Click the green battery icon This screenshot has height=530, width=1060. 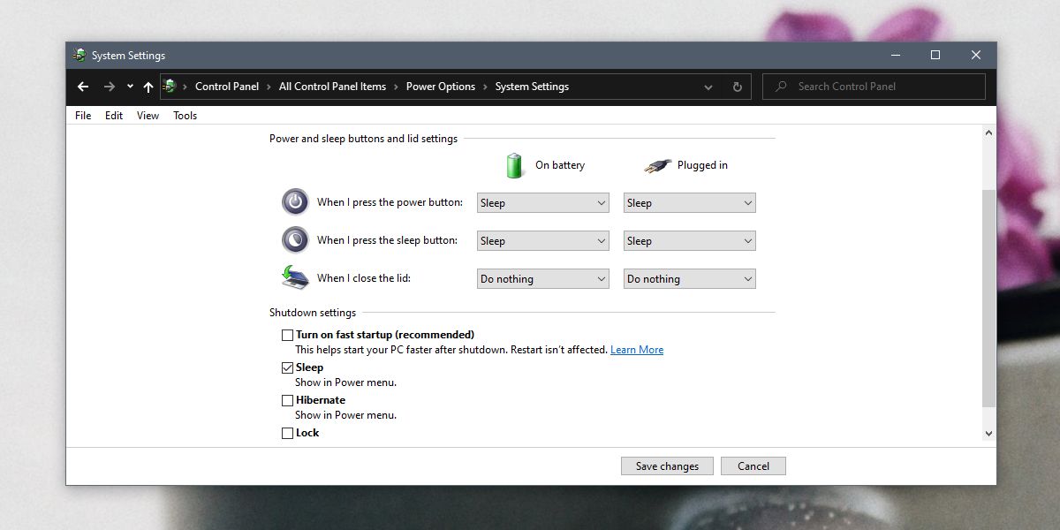pyautogui.click(x=515, y=165)
